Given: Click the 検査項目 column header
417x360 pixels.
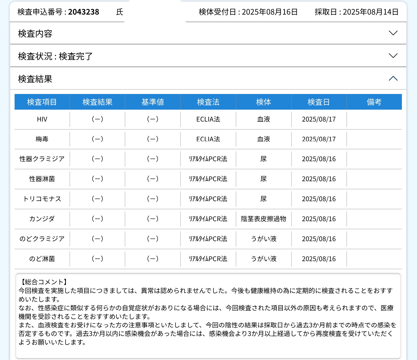Looking at the screenshot, I should tap(42, 102).
